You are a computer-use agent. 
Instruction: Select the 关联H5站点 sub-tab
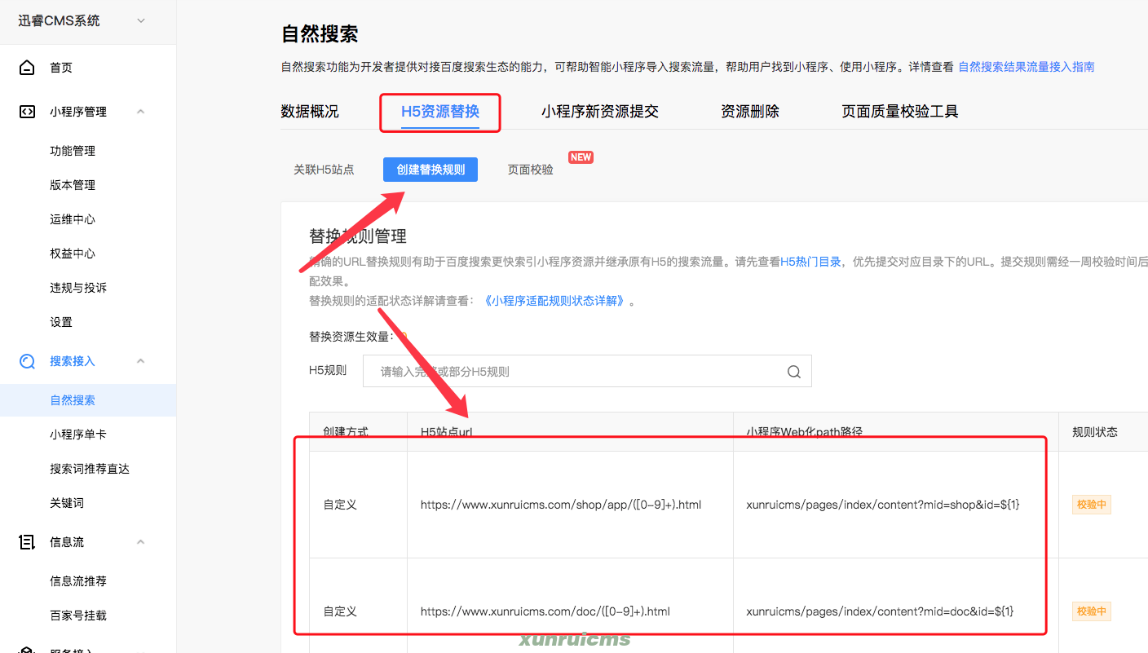coord(324,170)
